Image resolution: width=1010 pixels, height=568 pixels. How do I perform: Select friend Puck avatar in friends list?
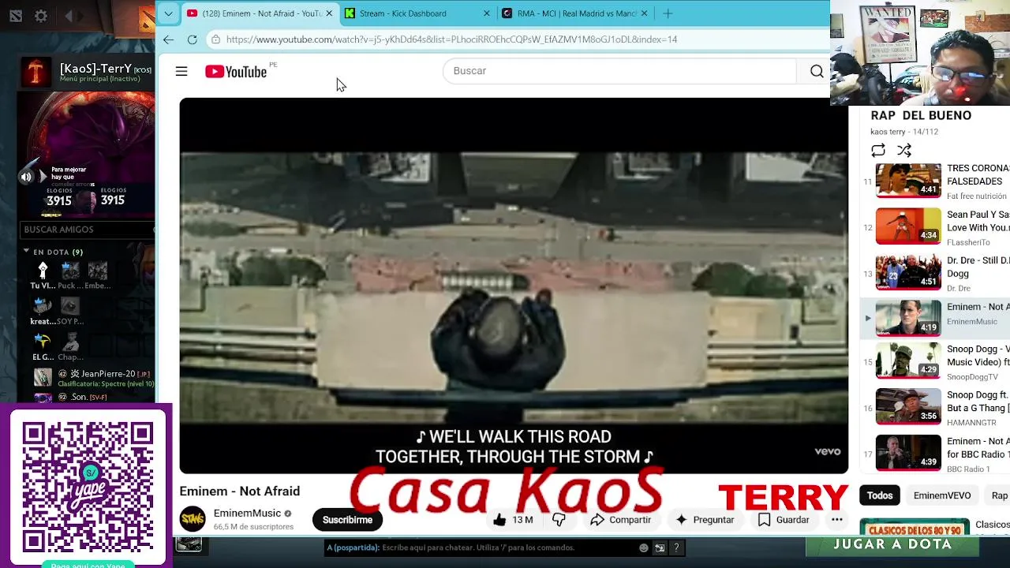click(70, 271)
